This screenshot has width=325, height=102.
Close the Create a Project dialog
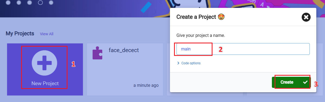[x=306, y=17]
